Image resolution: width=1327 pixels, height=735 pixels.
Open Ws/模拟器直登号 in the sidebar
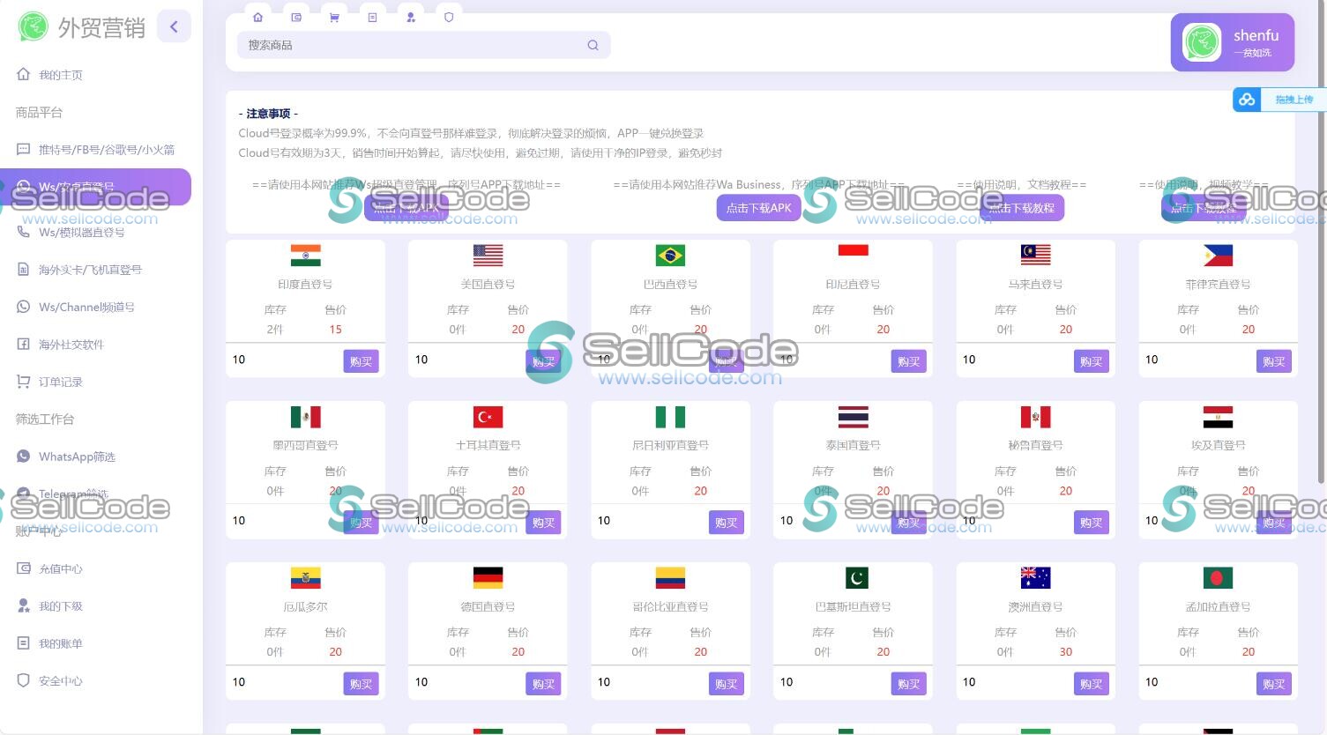click(81, 233)
